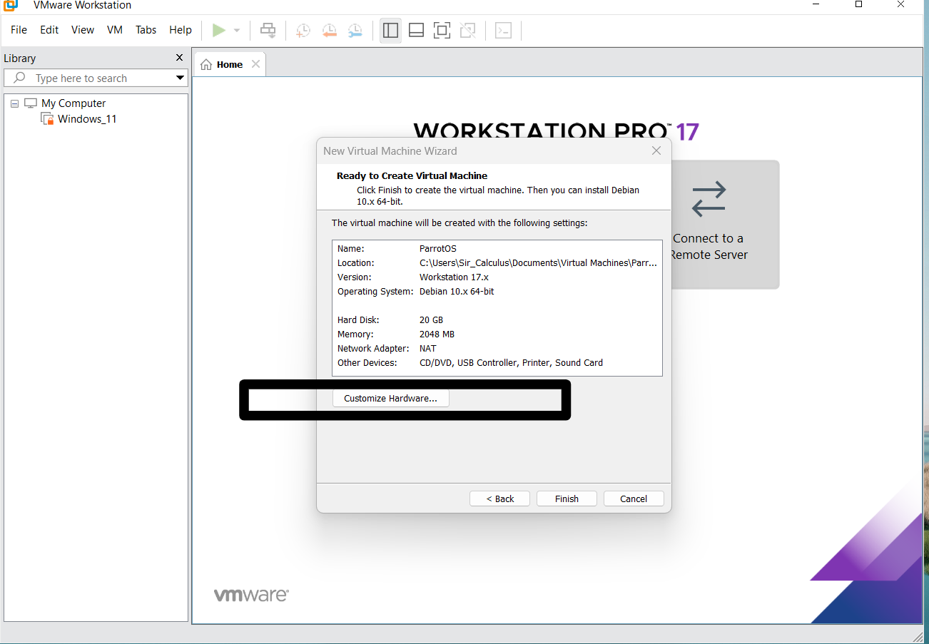The height and width of the screenshot is (644, 929).
Task: Go Back in the wizard
Action: point(499,499)
